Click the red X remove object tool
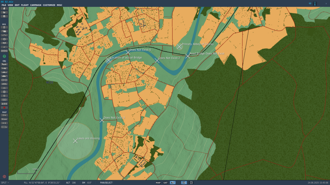 click(4, 108)
